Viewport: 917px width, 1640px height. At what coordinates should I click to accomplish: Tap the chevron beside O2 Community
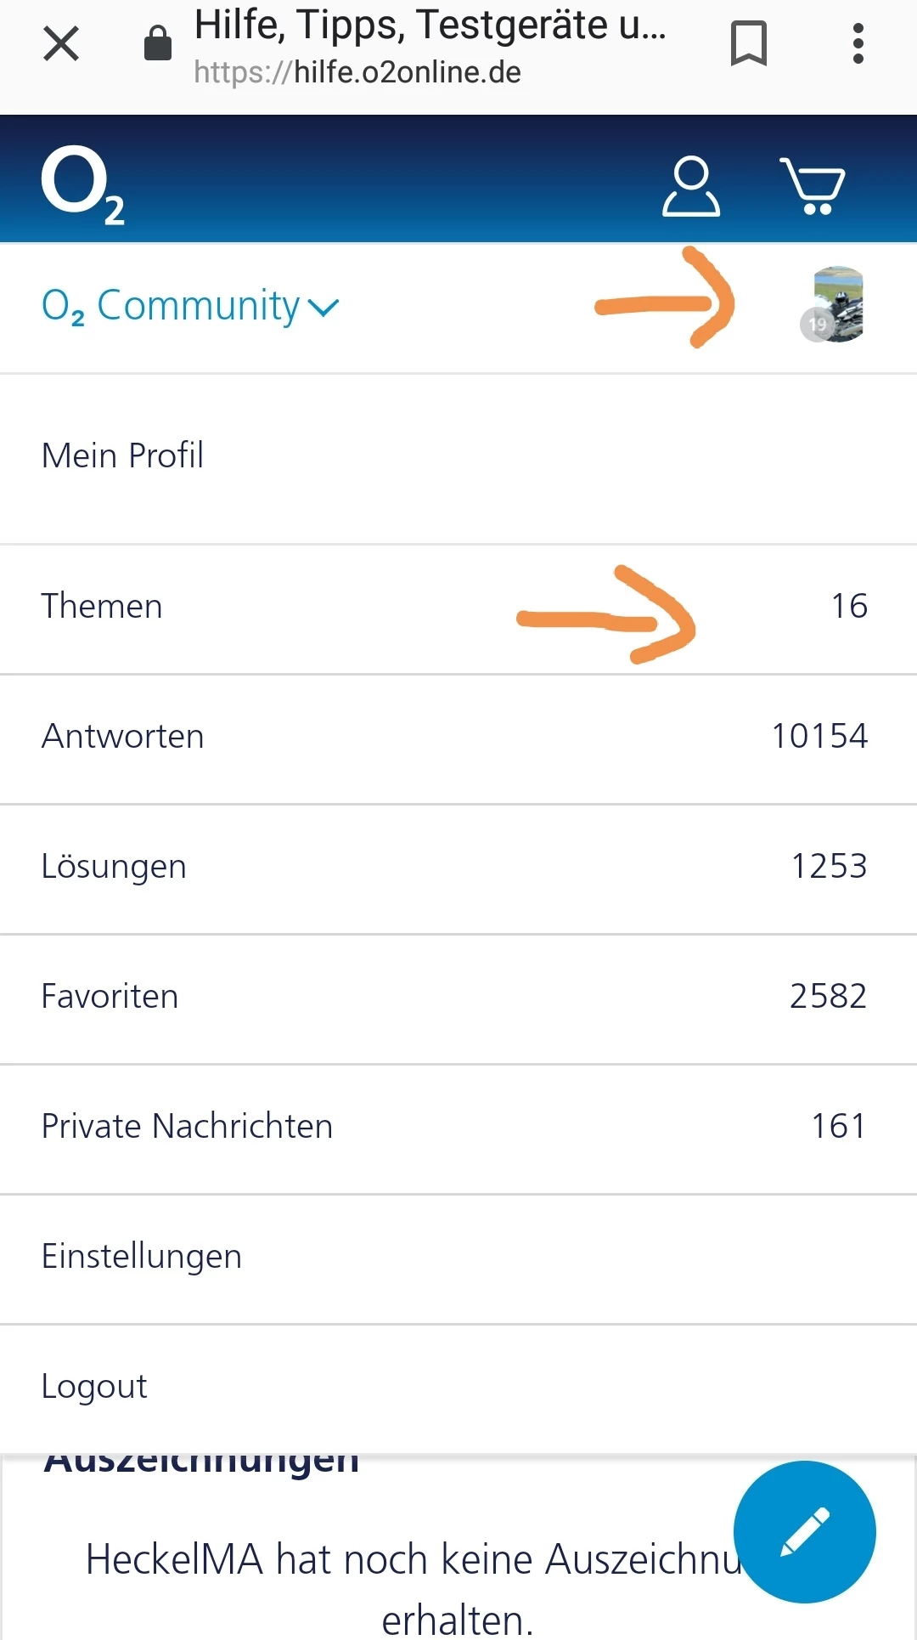[x=323, y=308]
